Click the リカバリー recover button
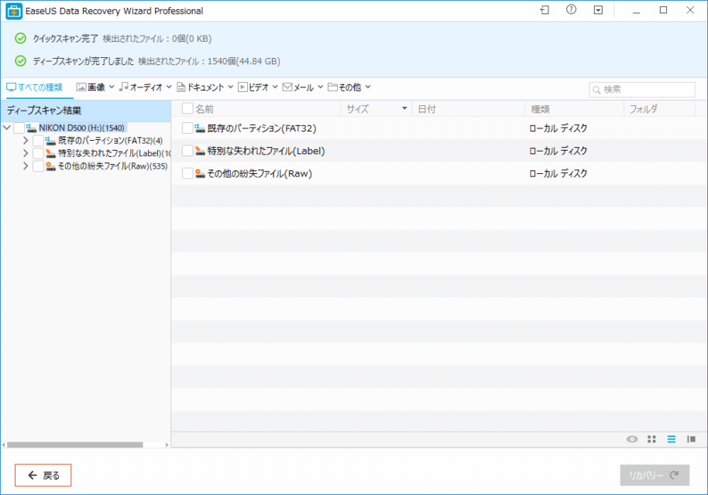 point(655,475)
